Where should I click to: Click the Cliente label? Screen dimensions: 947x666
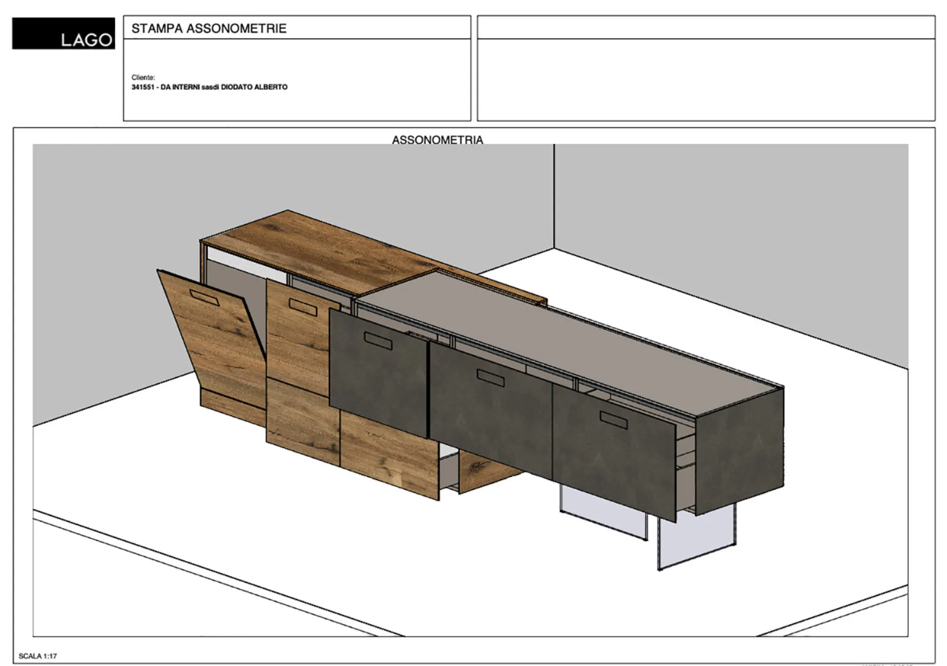click(x=143, y=78)
